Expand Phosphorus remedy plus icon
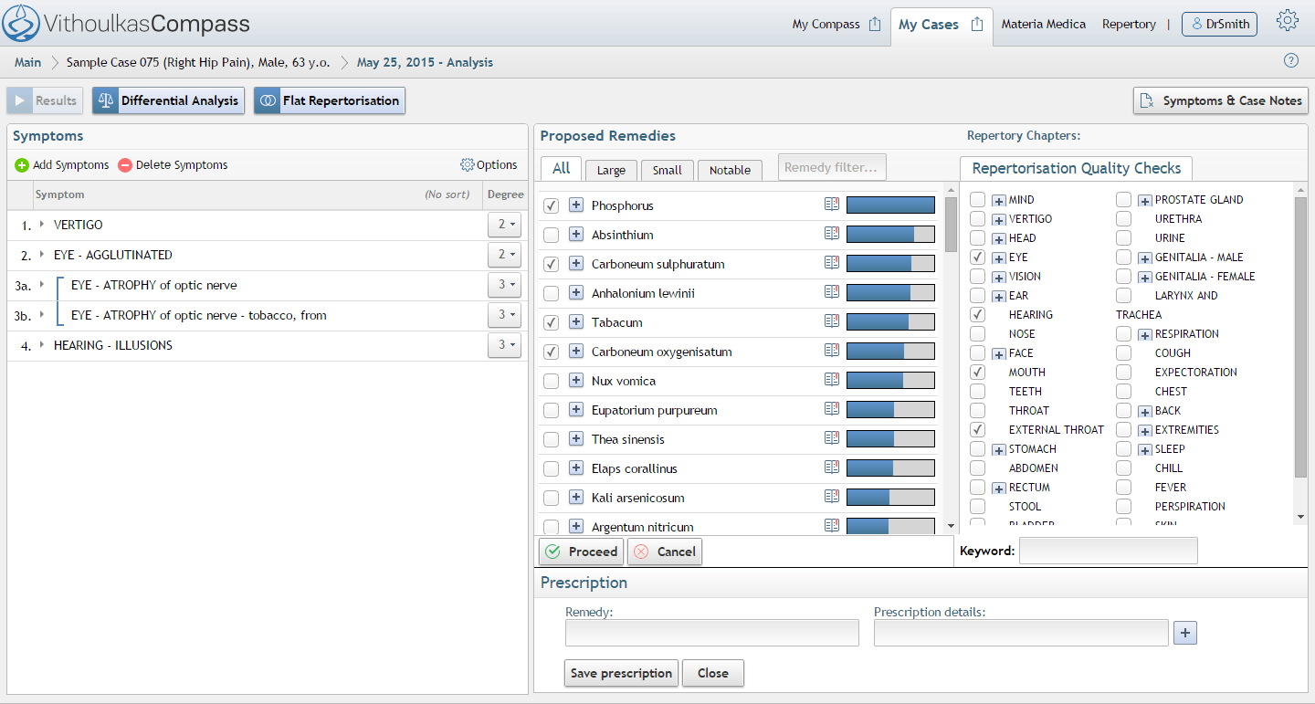This screenshot has height=704, width=1315. click(576, 205)
